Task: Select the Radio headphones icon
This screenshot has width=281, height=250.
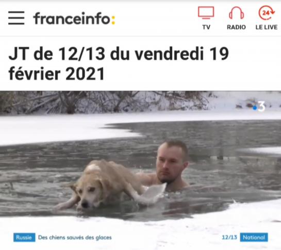Action: (x=236, y=13)
